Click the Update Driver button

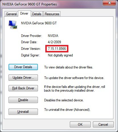click(23, 78)
